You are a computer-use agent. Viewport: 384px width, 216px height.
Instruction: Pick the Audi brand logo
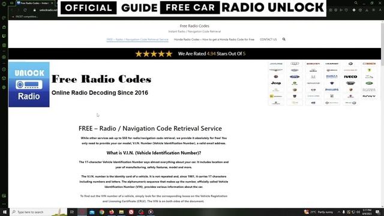pos(295,64)
